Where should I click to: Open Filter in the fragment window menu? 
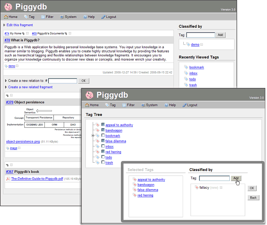coord(47,17)
